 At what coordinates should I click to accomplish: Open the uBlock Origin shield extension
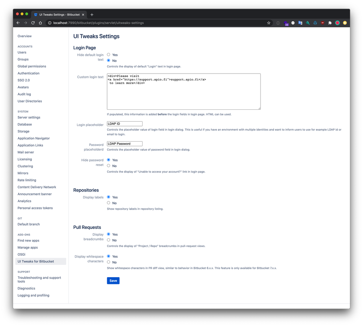(x=322, y=23)
